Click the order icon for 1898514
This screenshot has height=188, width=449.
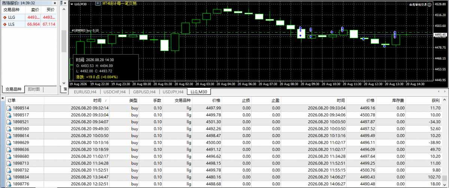point(9,108)
